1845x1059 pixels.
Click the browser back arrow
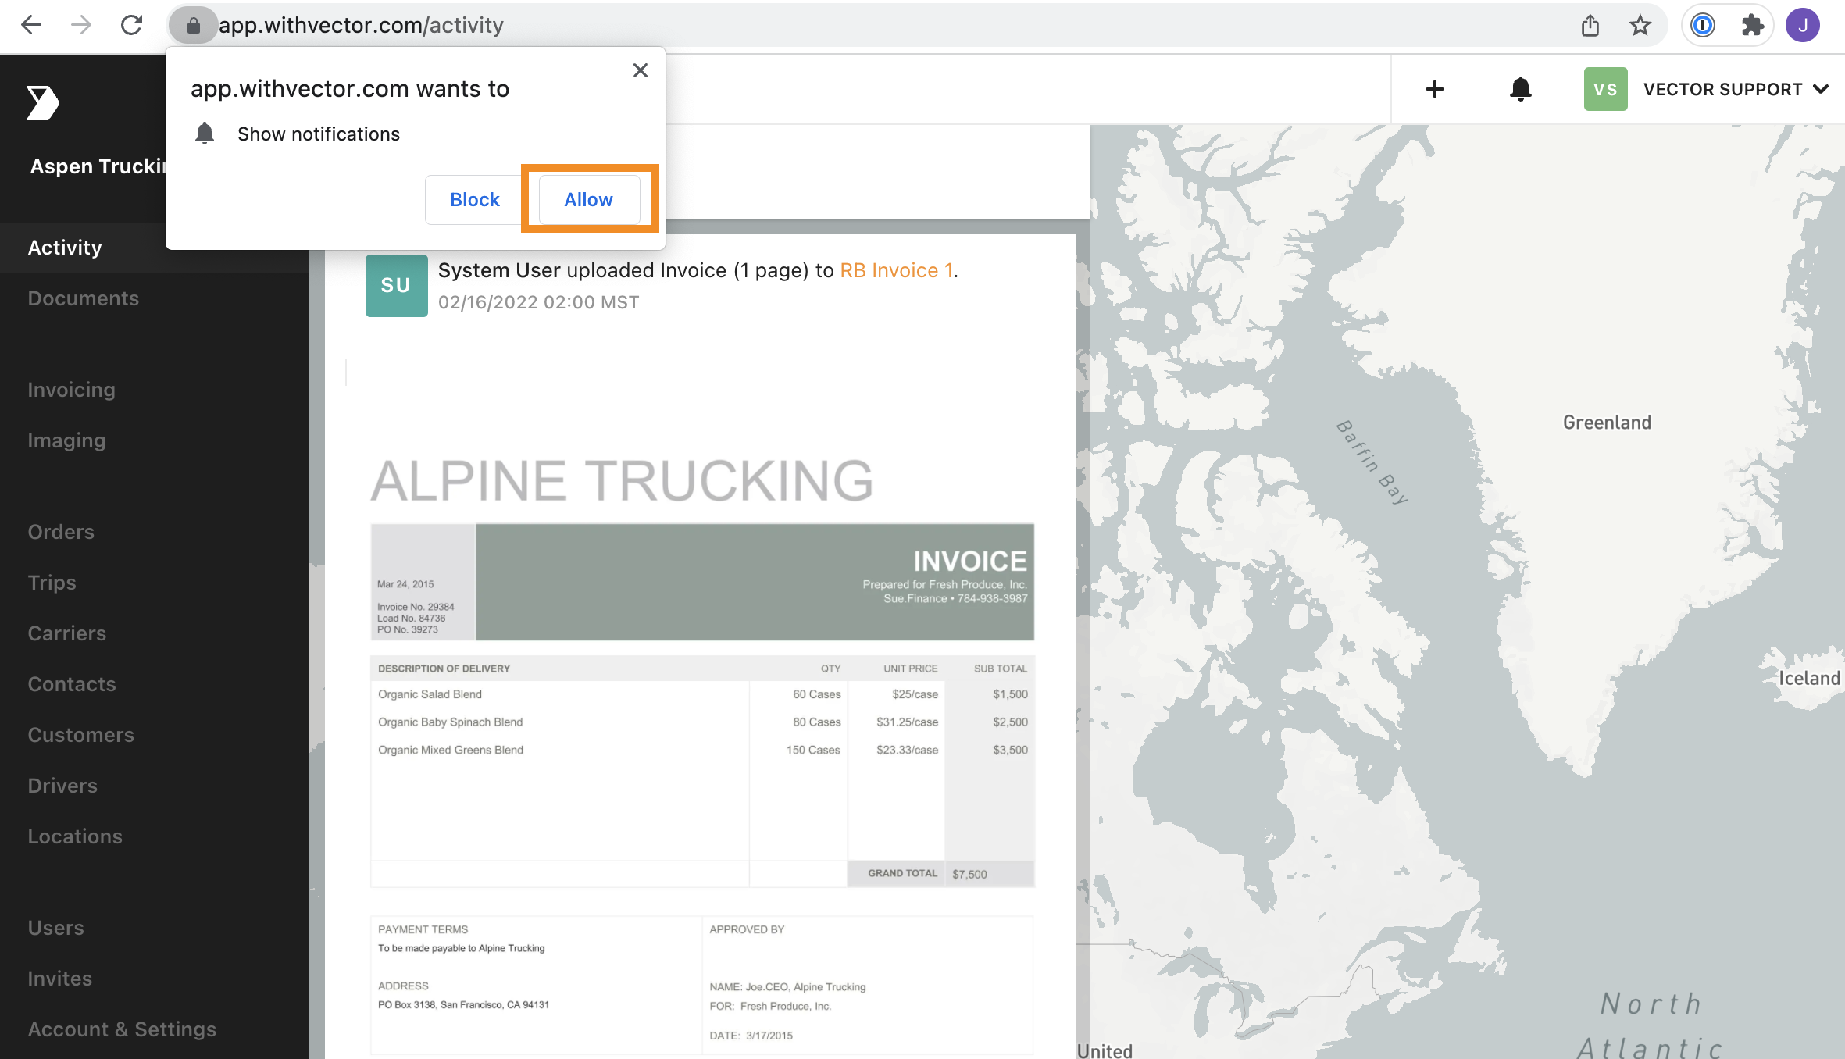[x=31, y=25]
